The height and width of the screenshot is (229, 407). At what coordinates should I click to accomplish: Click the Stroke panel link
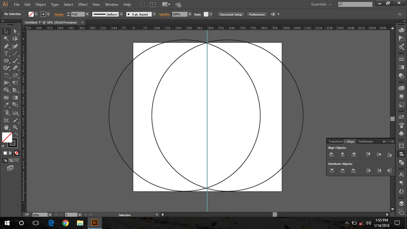point(59,14)
